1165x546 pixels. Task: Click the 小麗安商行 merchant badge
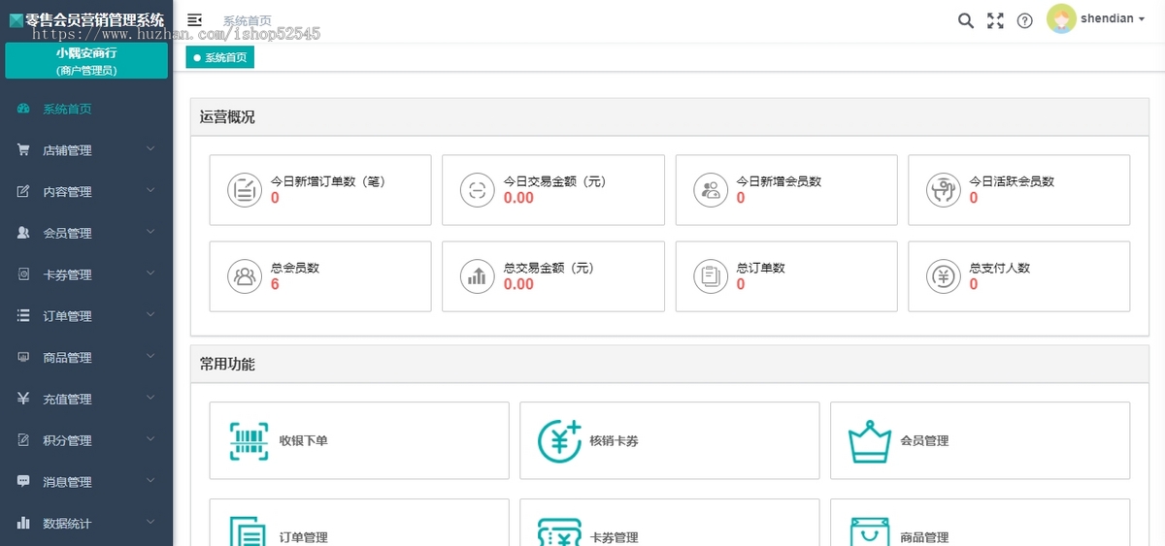click(x=86, y=60)
